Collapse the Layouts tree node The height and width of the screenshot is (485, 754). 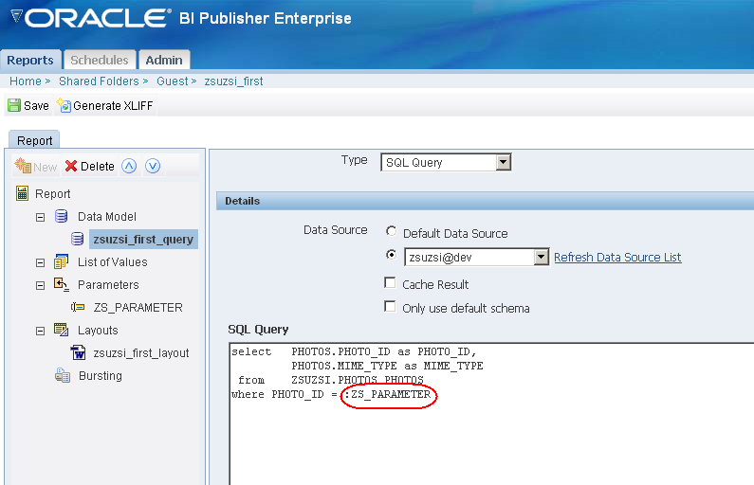click(x=41, y=331)
